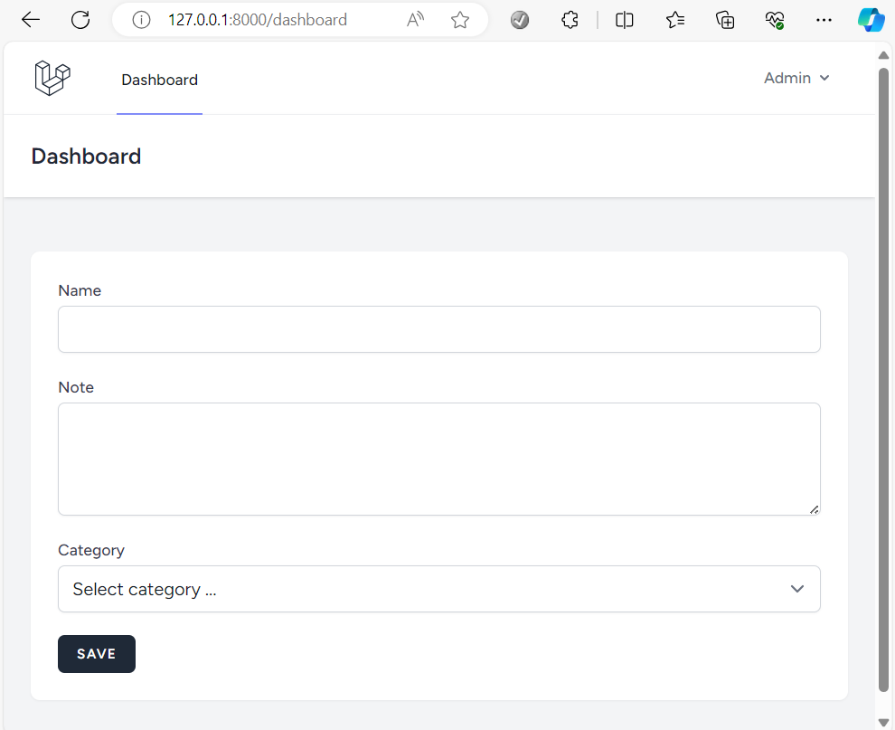Screen dimensions: 895x730
Task: Open the browser settings menu with three dots
Action: 824,19
